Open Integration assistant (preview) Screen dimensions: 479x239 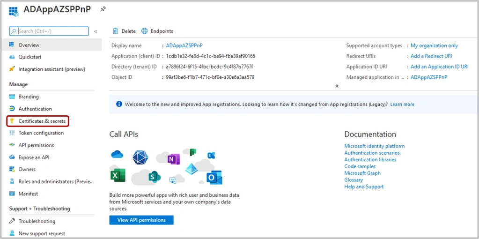[52, 69]
